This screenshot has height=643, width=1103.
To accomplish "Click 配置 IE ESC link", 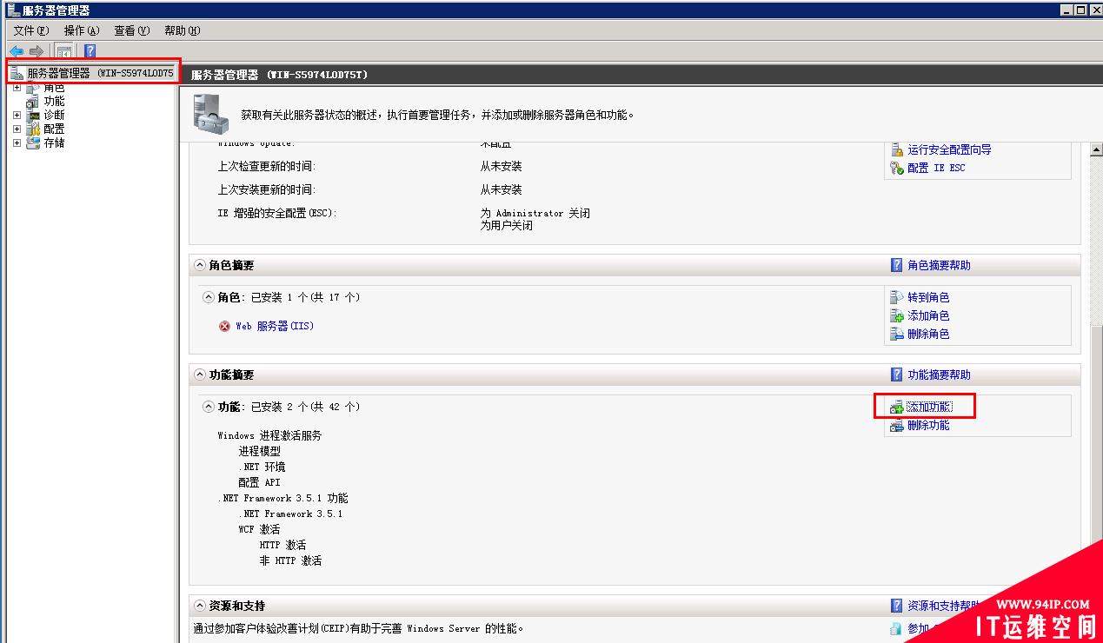I will [936, 168].
